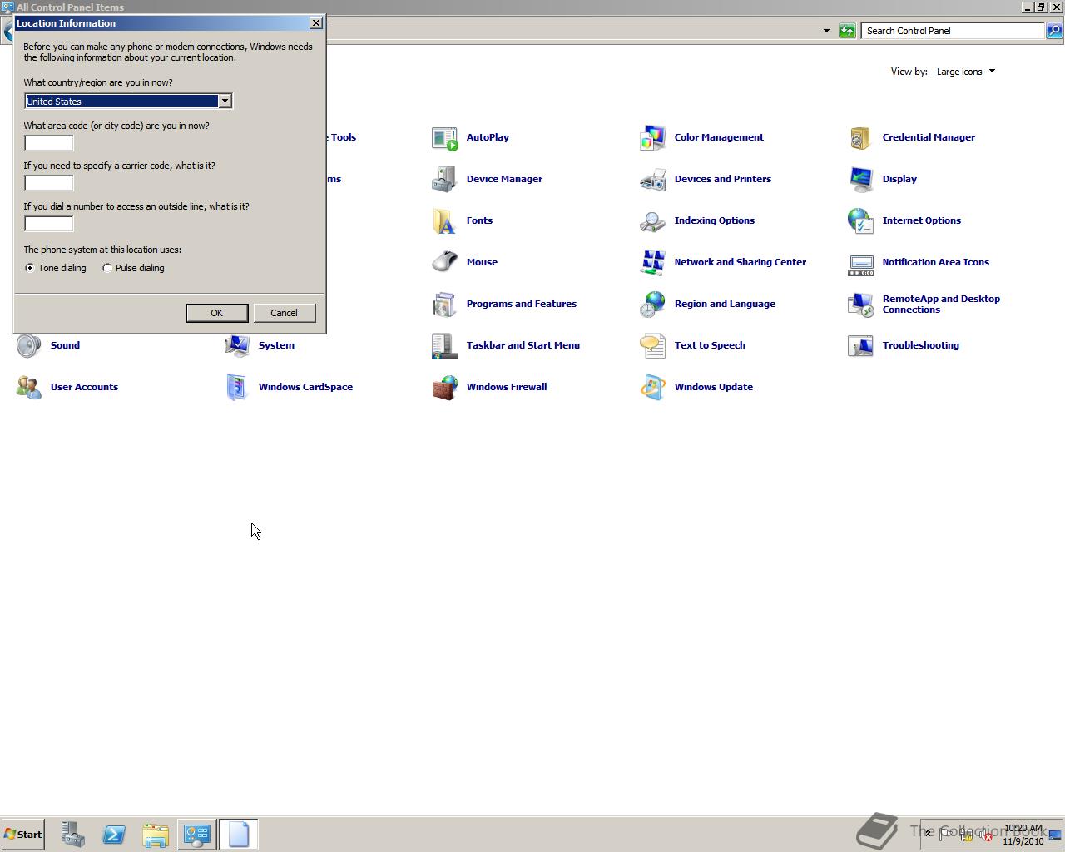Open the Taskbar and Start Menu icon
The height and width of the screenshot is (852, 1065).
coord(445,346)
